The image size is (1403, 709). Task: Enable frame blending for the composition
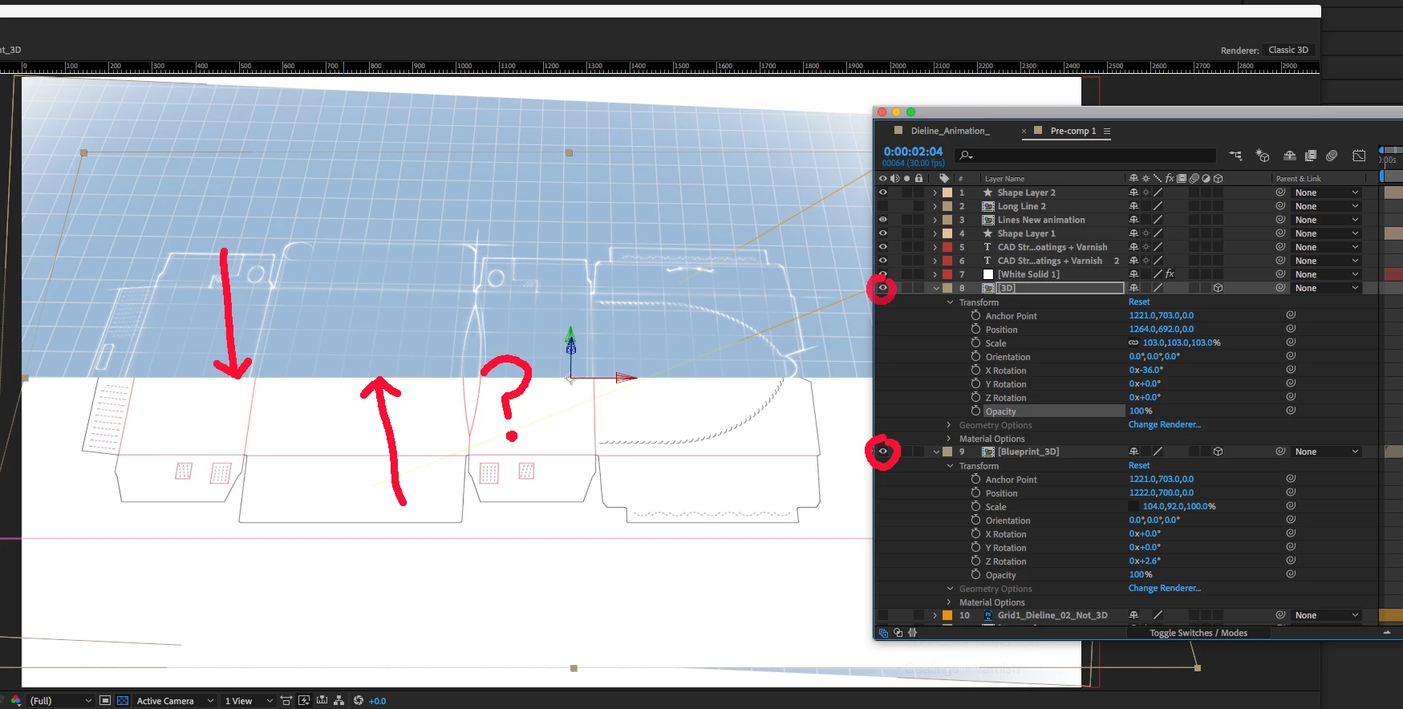coord(1311,156)
